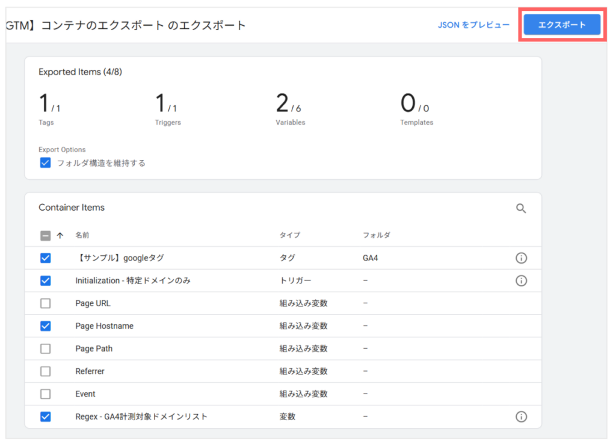The height and width of the screenshot is (446, 616).
Task: Select Initialization - 特定ドメインのみ item name
Action: 133,280
